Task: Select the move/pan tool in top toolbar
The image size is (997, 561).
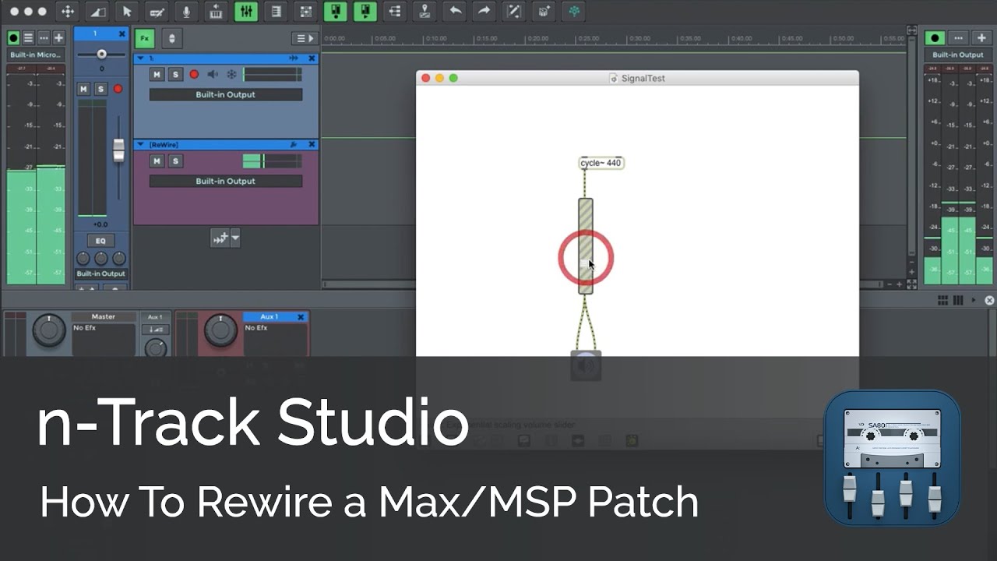Action: 68,12
